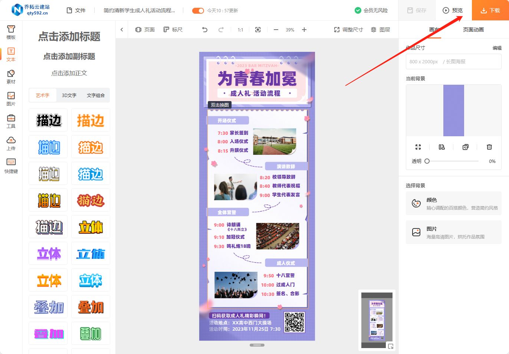Select the 3D文字 tab
Screen dimensions: 509x354
point(69,95)
